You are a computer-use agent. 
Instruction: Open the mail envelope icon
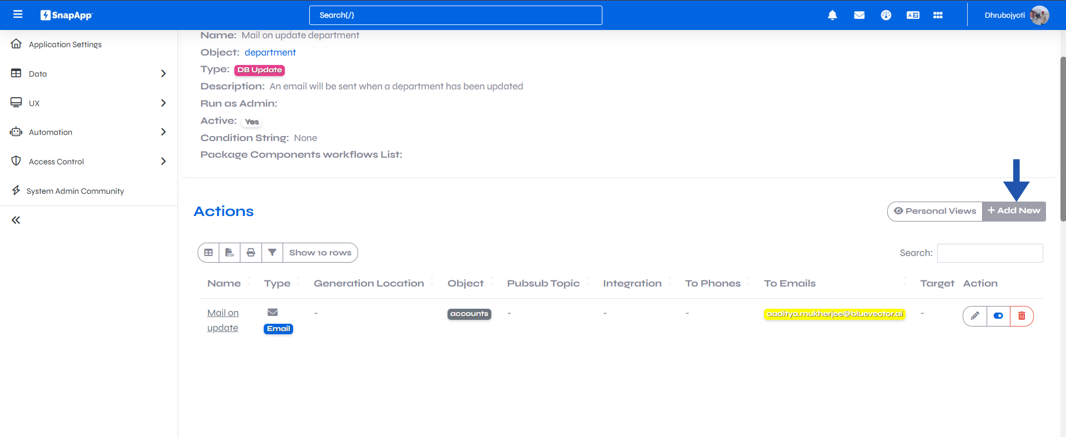coord(859,15)
